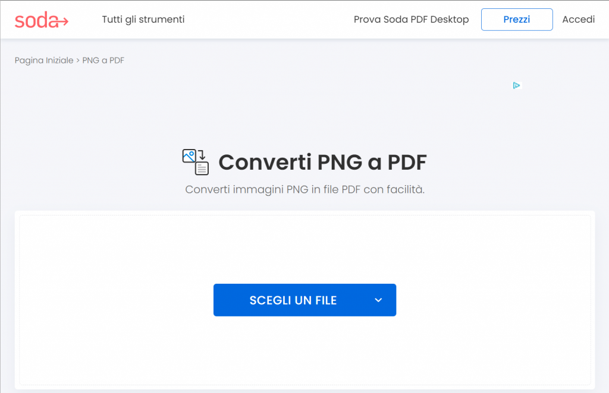Click the document page in the converter icon
Image resolution: width=609 pixels, height=393 pixels.
coord(202,169)
